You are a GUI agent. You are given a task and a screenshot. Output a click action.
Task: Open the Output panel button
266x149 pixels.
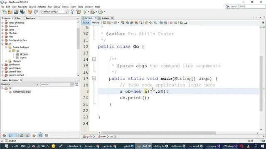[10, 141]
